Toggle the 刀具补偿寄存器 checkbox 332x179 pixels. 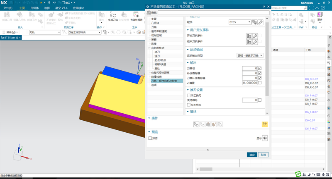point(260,78)
